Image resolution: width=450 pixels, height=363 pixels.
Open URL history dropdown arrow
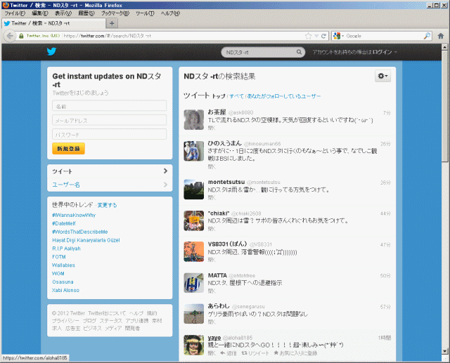[316, 36]
